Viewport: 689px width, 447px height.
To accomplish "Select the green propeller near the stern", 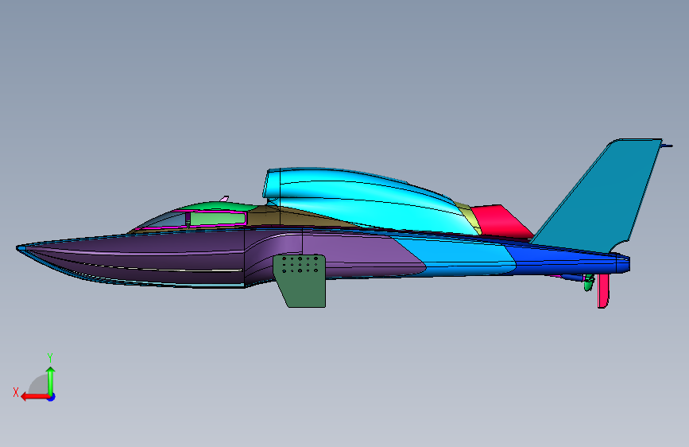I will pyautogui.click(x=588, y=282).
